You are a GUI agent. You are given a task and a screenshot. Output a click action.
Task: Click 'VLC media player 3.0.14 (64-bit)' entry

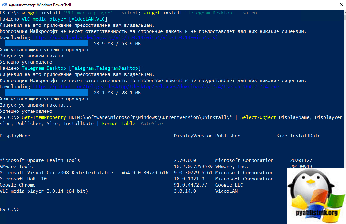point(44,191)
